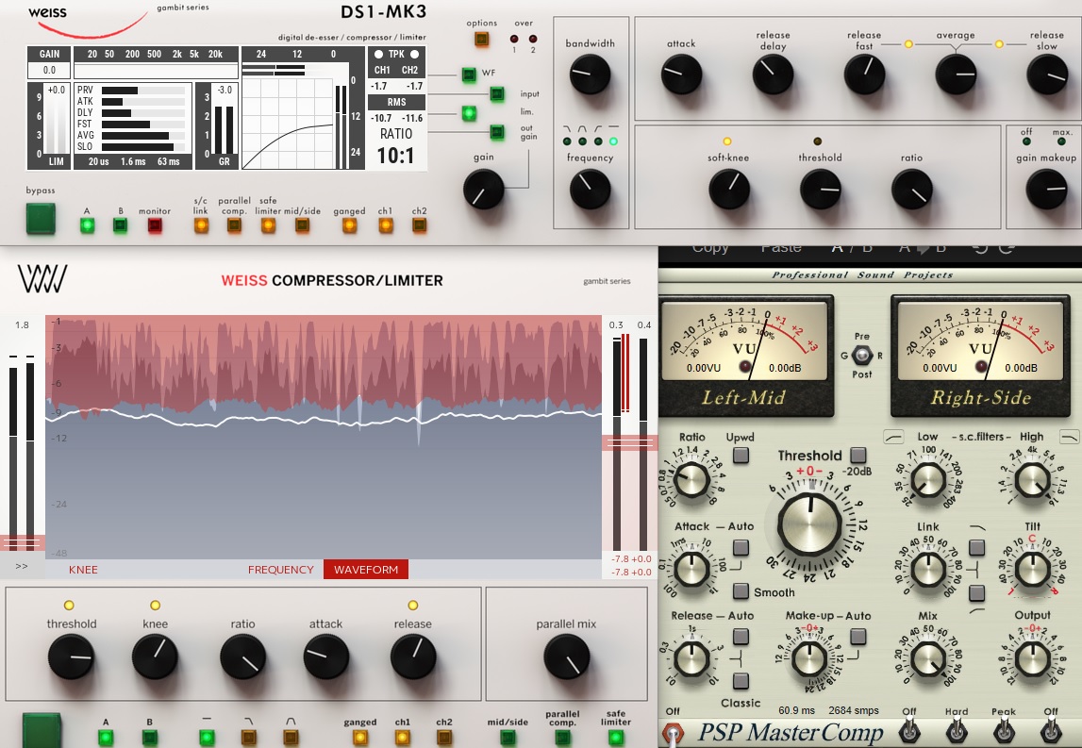Toggle the red monitor button in DS1-MK3
This screenshot has height=748, width=1082.
point(155,224)
